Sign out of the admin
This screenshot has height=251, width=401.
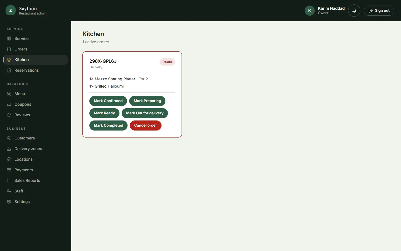(x=379, y=11)
